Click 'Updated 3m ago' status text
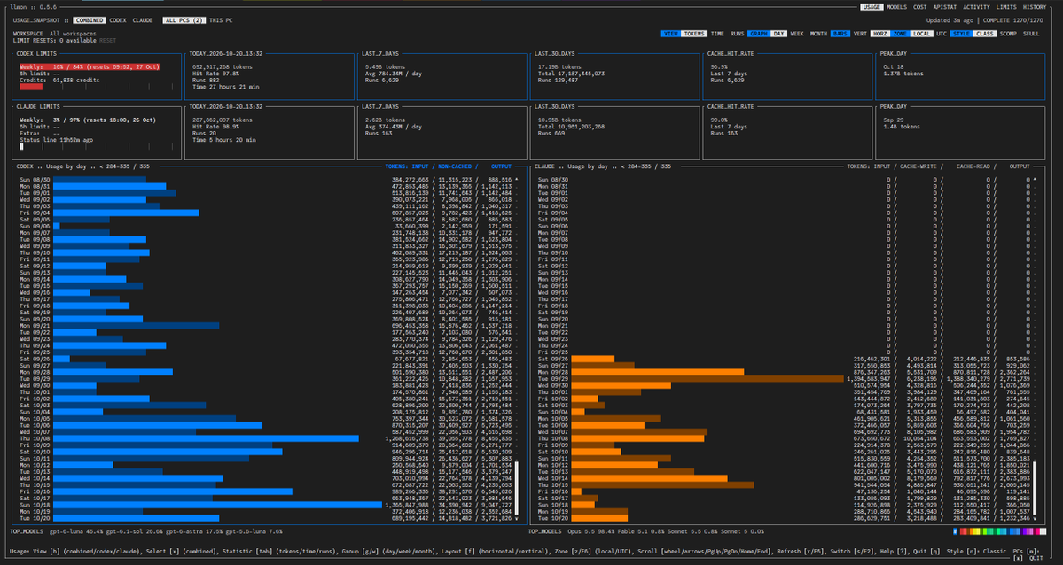This screenshot has height=565, width=1063. tap(950, 21)
